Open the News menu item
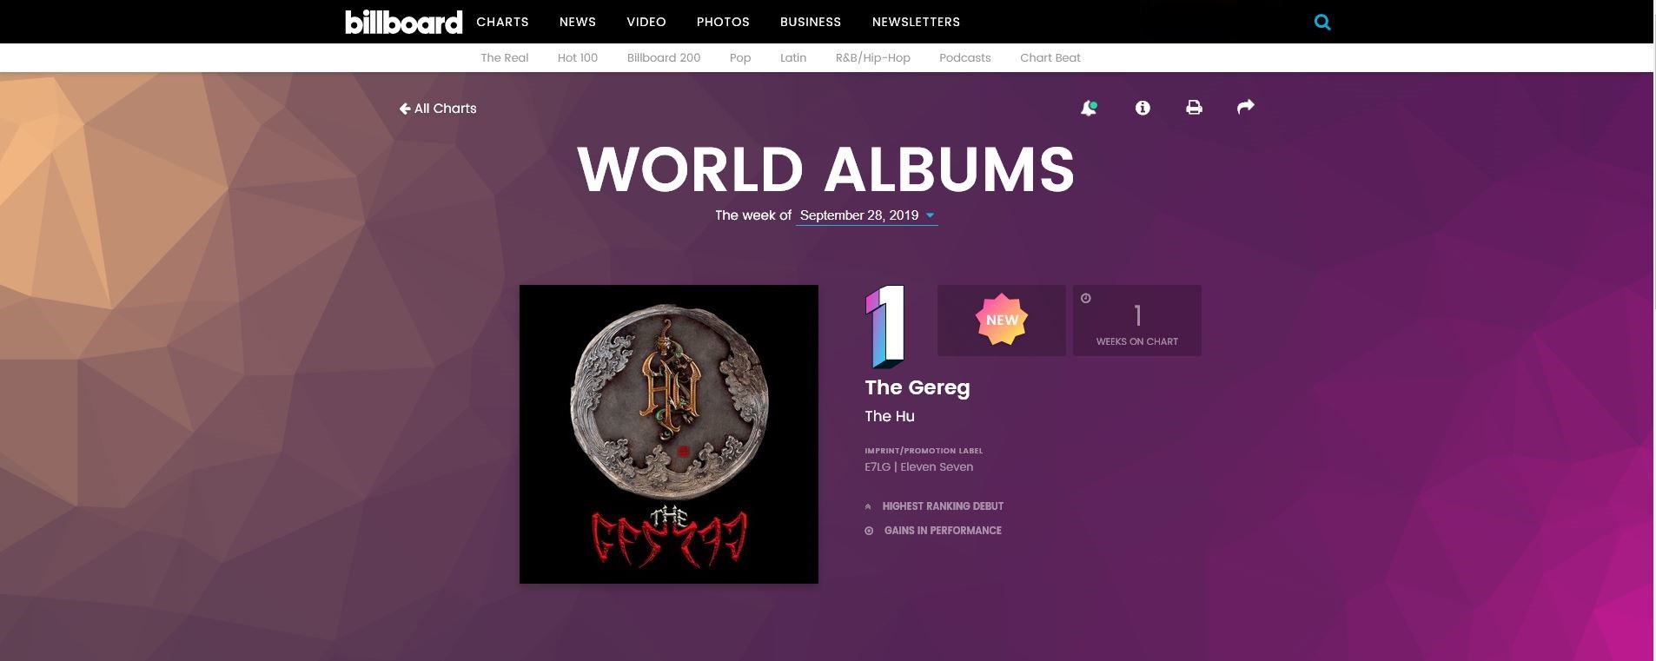Image resolution: width=1656 pixels, height=661 pixels. [x=578, y=22]
